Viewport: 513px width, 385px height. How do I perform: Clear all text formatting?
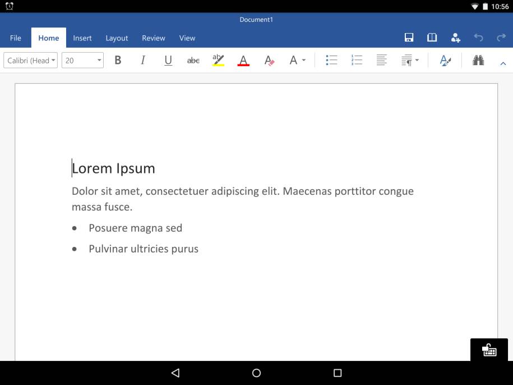tap(269, 60)
